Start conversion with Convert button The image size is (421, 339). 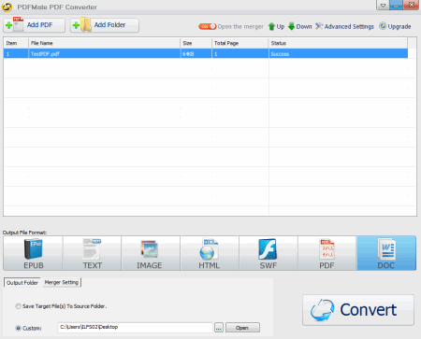(358, 310)
